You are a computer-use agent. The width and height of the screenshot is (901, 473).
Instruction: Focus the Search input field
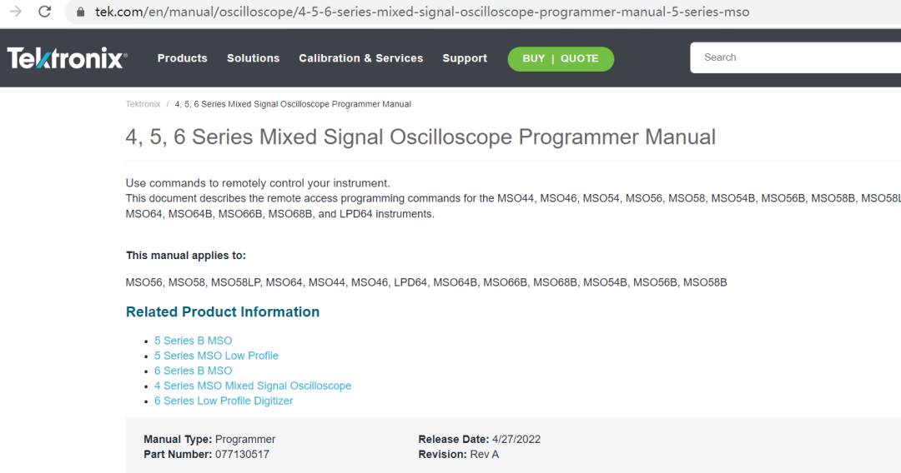(796, 57)
